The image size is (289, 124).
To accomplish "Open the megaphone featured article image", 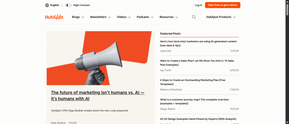I will tap(101, 58).
